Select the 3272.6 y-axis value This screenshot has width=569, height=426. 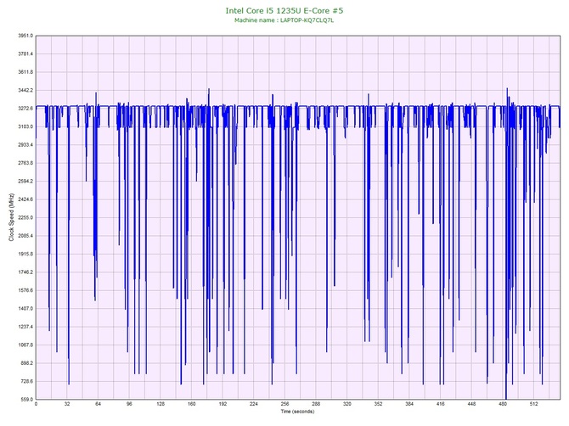pos(25,109)
